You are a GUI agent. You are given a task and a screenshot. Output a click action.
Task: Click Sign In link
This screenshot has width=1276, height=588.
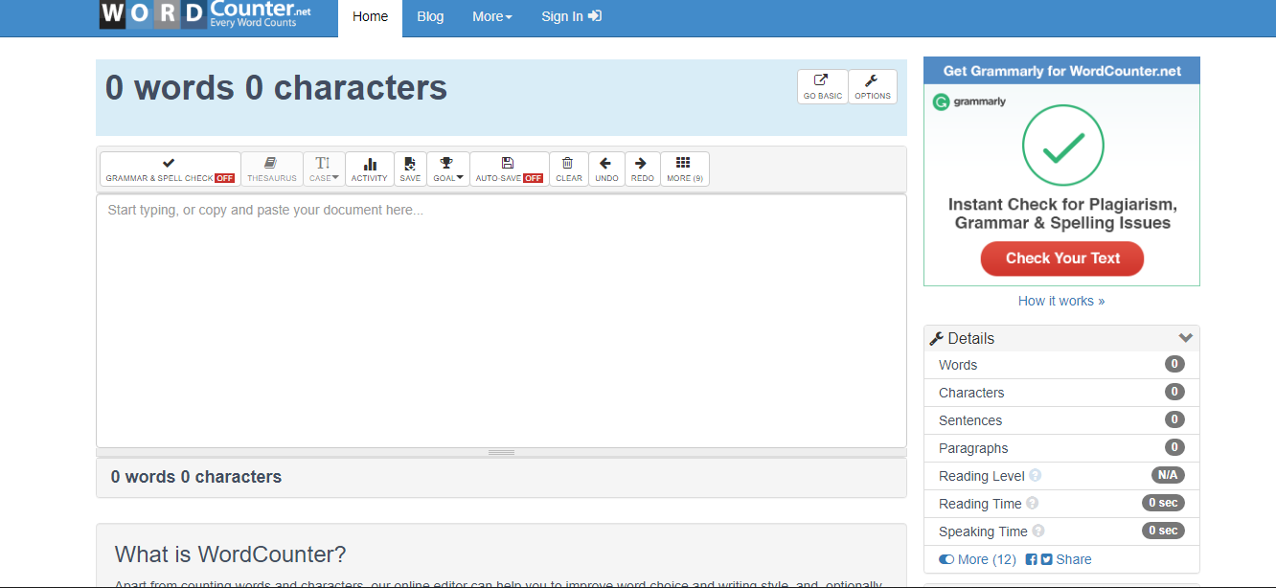click(x=571, y=17)
